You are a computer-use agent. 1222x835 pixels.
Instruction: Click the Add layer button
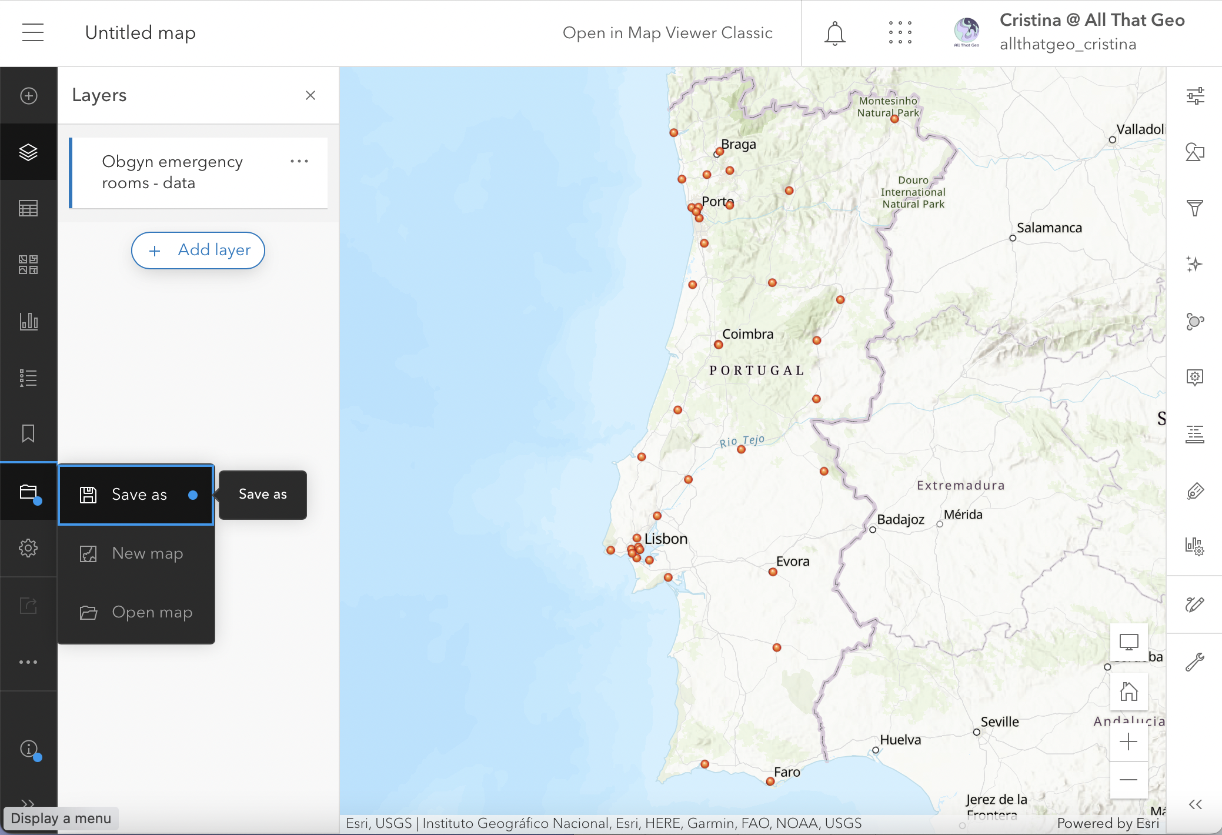197,249
